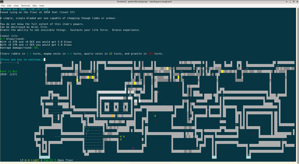Click the green 4.7 blows/round value
The height and width of the screenshot is (164, 299).
click(3, 39)
